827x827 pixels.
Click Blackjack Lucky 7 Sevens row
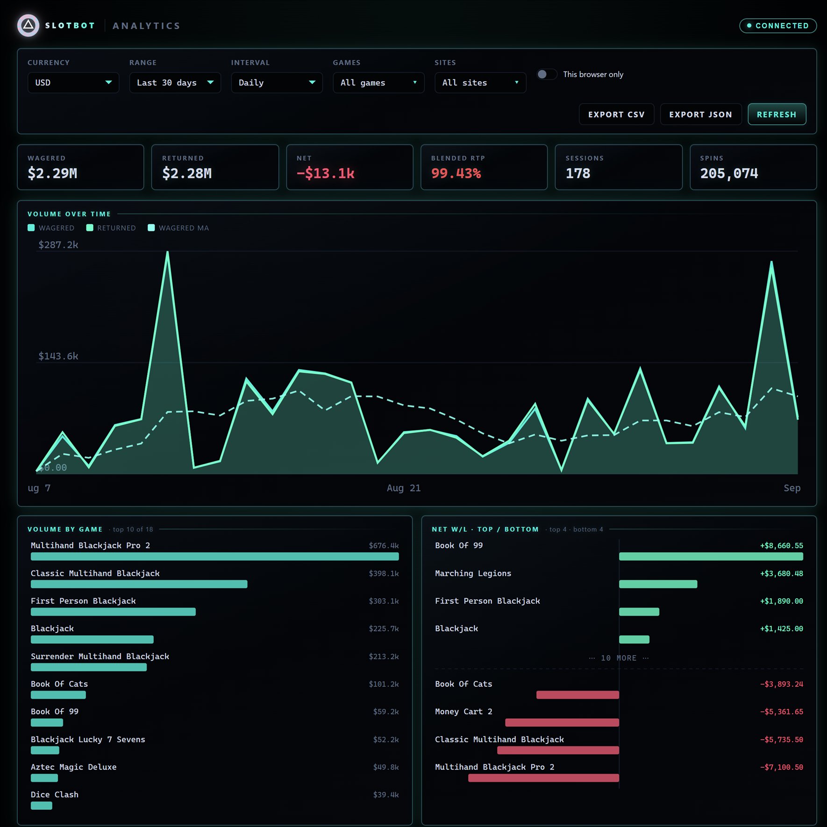click(215, 745)
